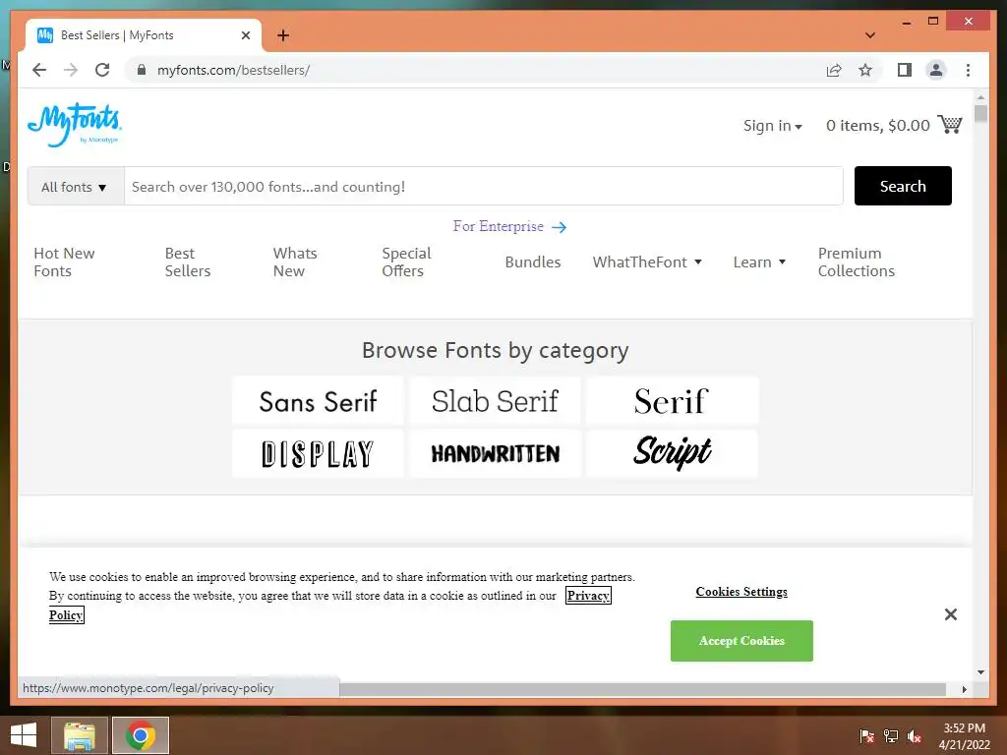The image size is (1007, 755).
Task: Browse the Script category
Action: coord(672,454)
